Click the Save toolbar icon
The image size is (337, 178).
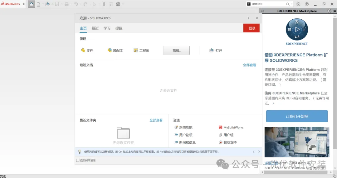pos(57,4)
